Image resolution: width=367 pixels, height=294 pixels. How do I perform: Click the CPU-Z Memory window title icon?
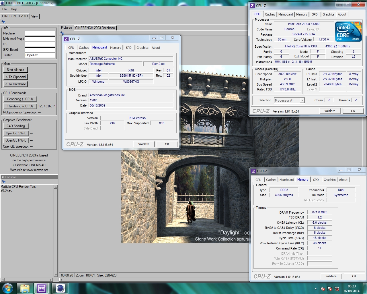click(253, 171)
